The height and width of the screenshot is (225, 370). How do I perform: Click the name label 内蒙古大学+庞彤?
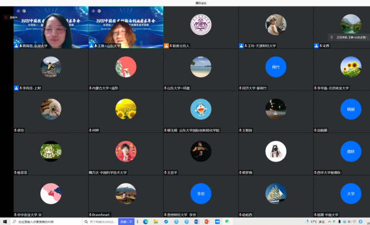(105, 88)
